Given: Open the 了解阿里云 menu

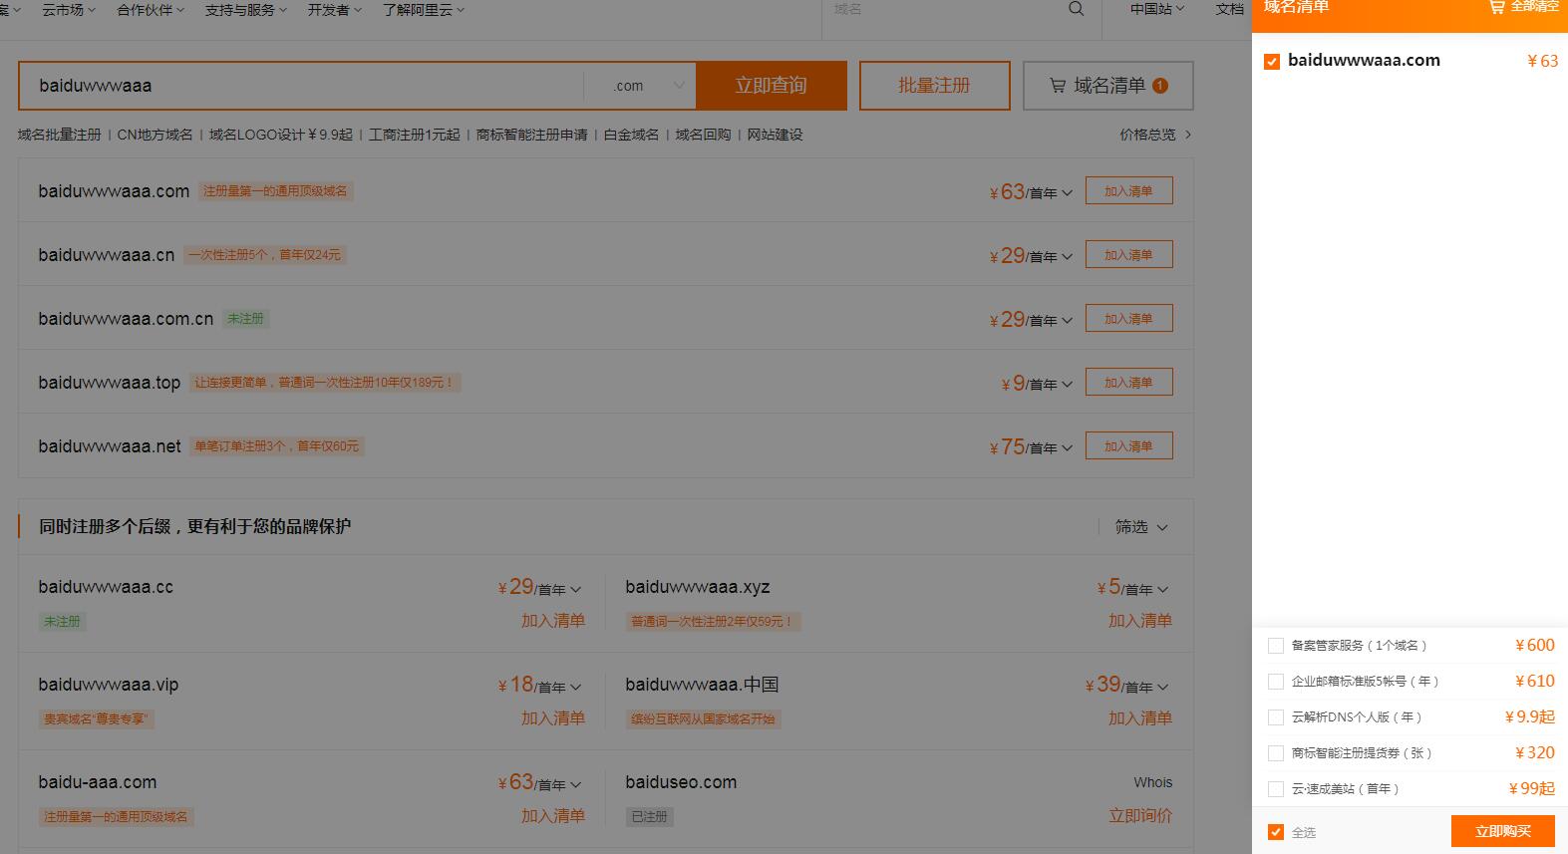Looking at the screenshot, I should [423, 10].
